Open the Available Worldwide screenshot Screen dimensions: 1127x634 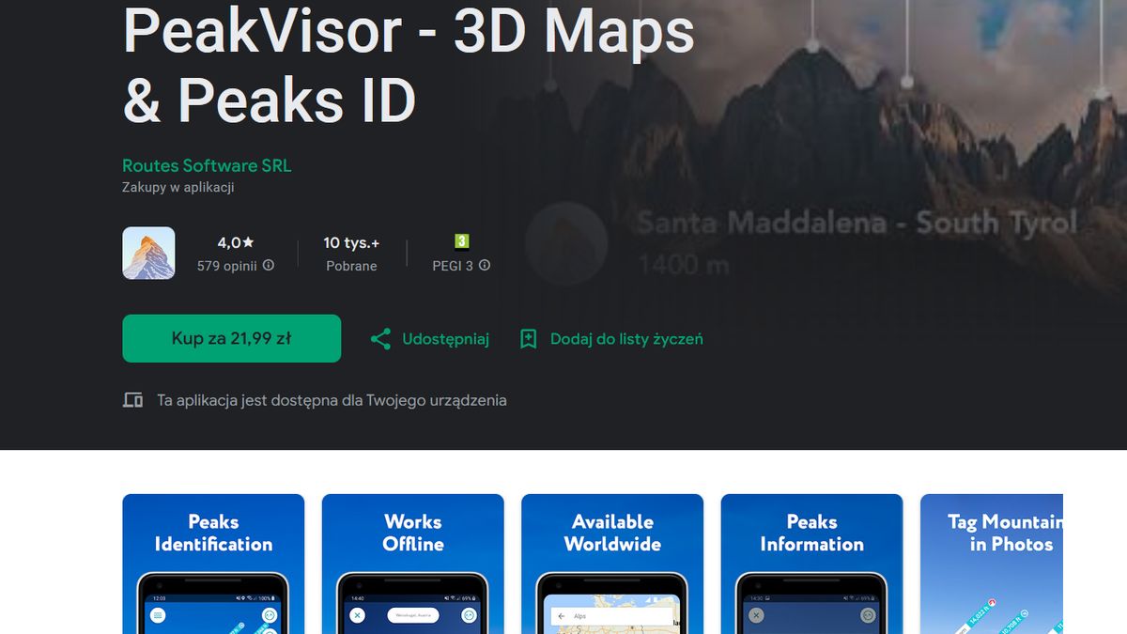pyautogui.click(x=612, y=564)
